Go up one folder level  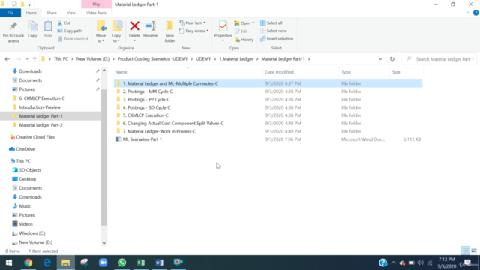tap(34, 59)
